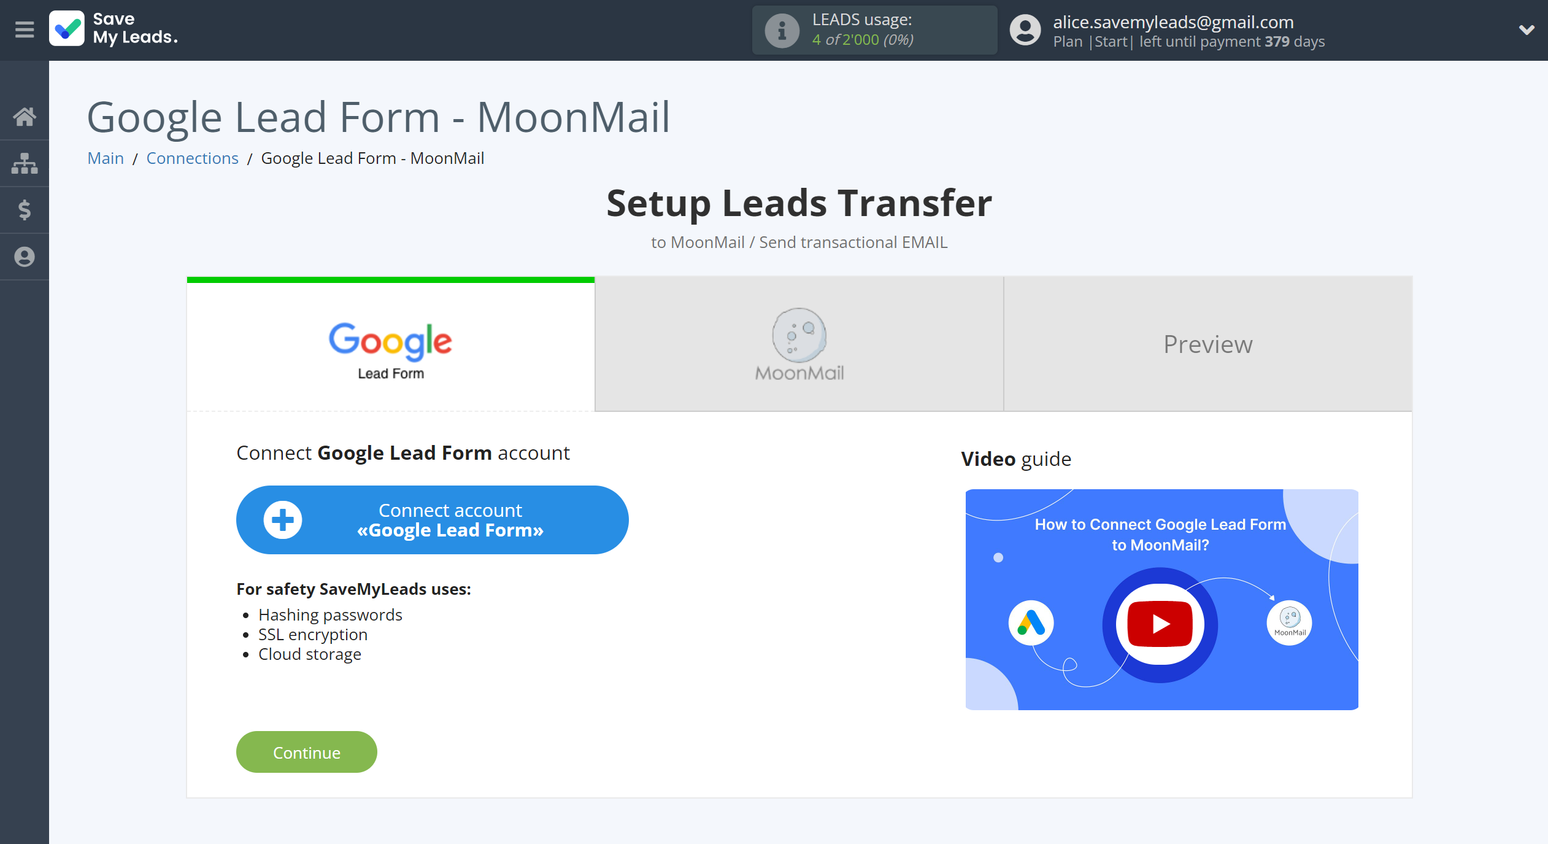
Task: Click the LEADS usage info icon
Action: tap(780, 29)
